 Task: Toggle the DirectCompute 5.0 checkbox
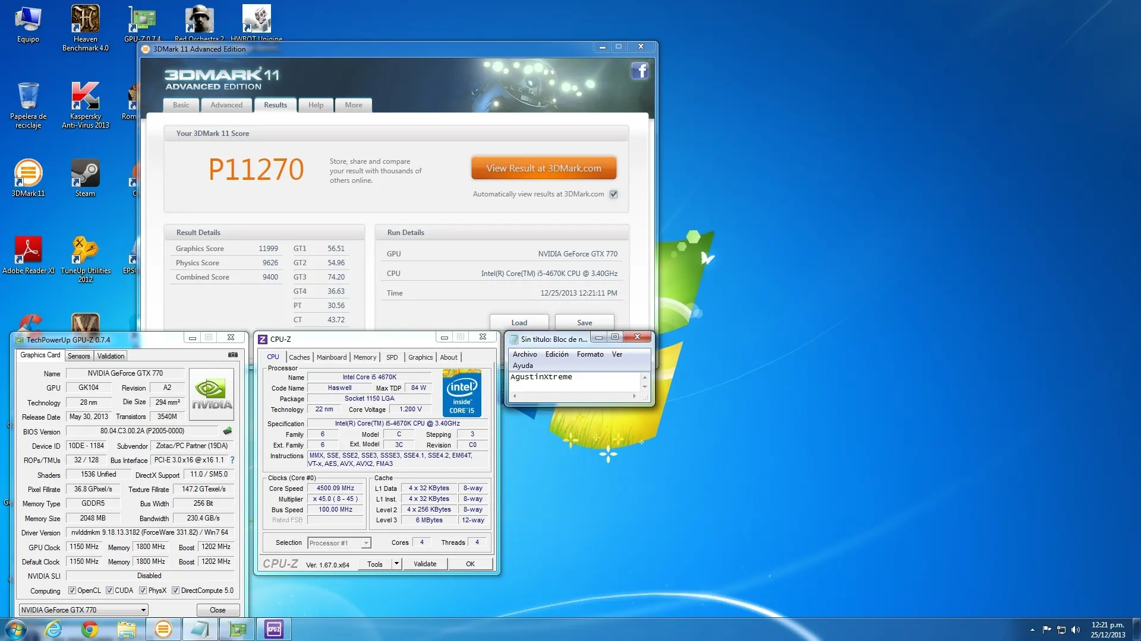tap(175, 591)
